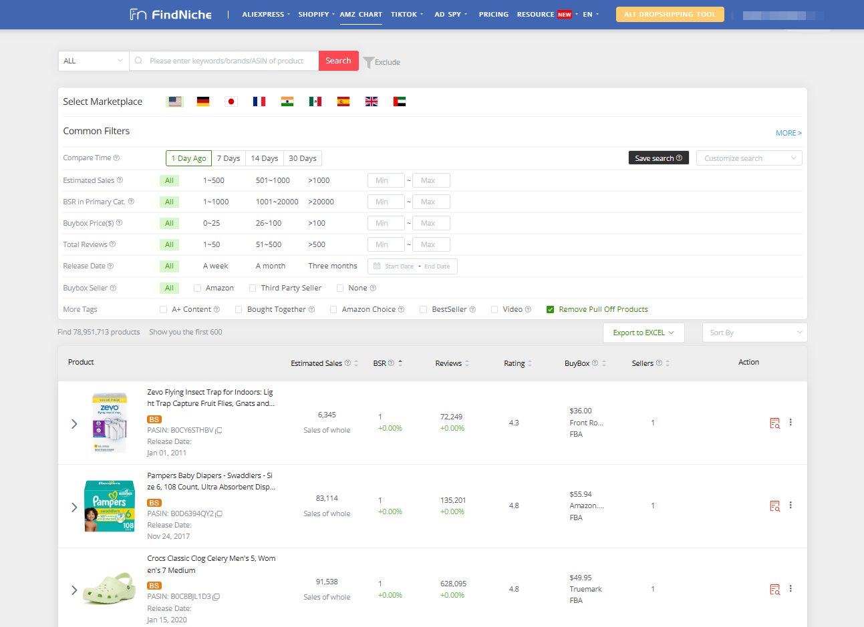Uncheck Remove Pull Off Products

pos(551,308)
